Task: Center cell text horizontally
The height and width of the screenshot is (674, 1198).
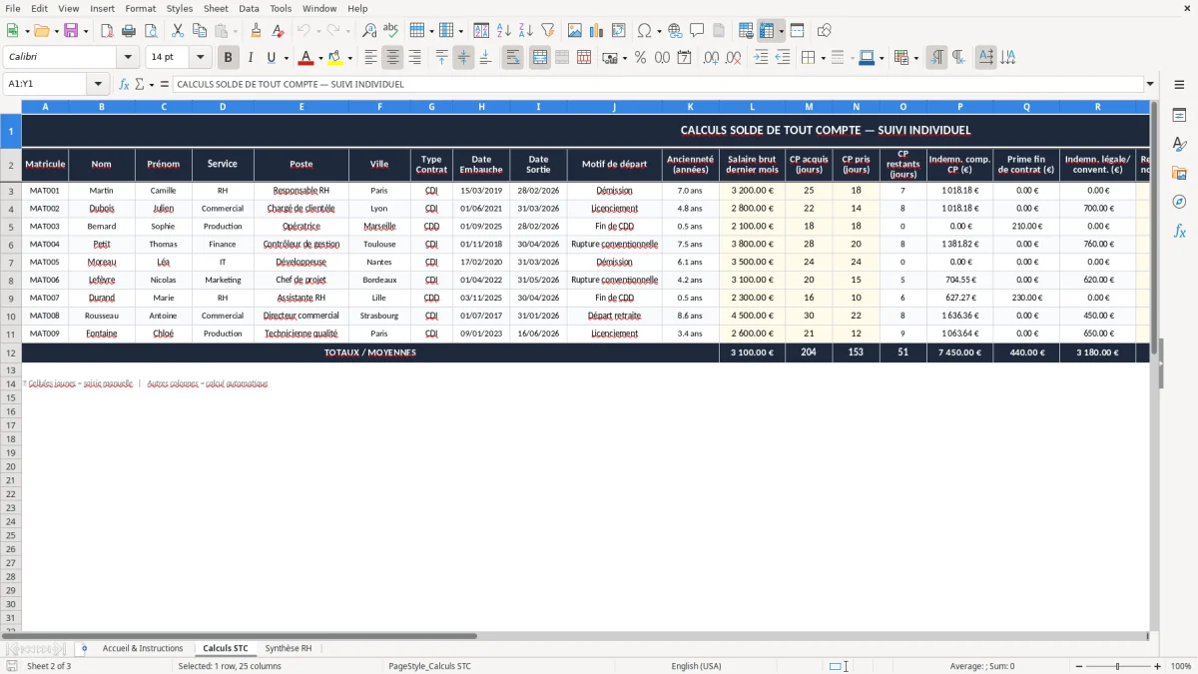Action: 392,58
